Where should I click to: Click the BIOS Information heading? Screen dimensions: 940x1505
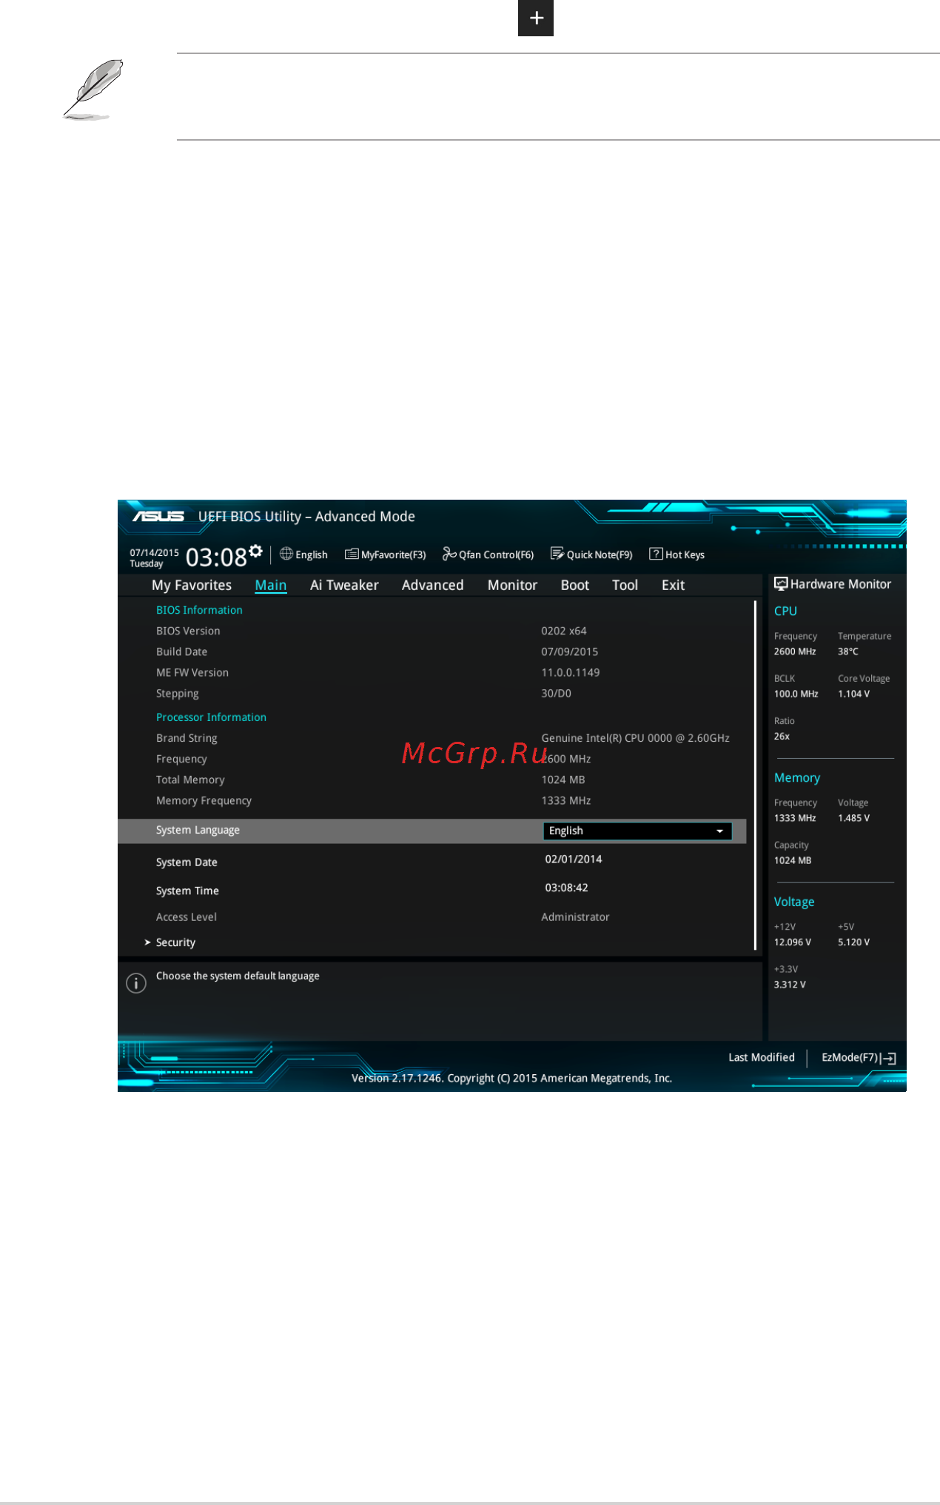[199, 610]
